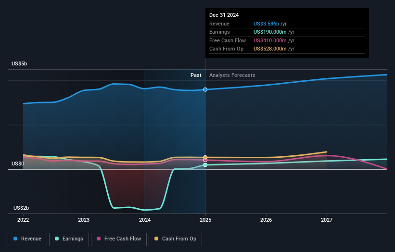
Task: Click the blue Revenue data point marker
Action: click(205, 89)
